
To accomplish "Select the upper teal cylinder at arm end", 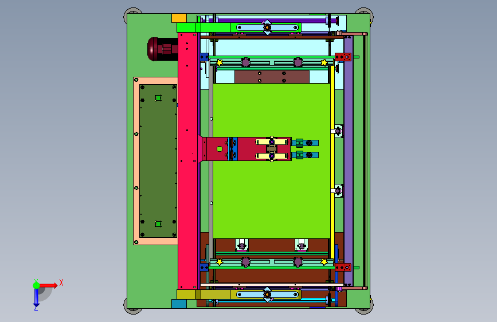I will tap(305, 143).
